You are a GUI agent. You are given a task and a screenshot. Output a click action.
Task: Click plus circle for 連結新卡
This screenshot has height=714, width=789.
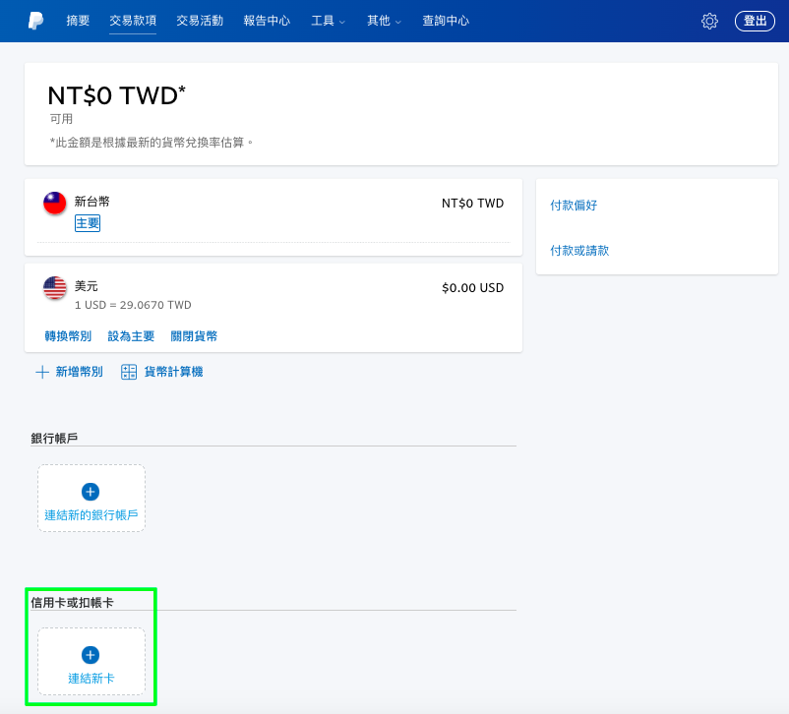(91, 655)
